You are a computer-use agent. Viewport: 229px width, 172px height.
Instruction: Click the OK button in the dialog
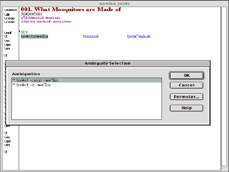[187, 75]
